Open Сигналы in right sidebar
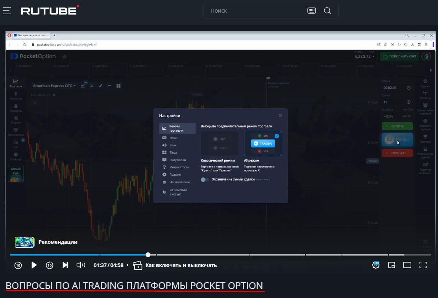This screenshot has height=298, width=438. [425, 95]
